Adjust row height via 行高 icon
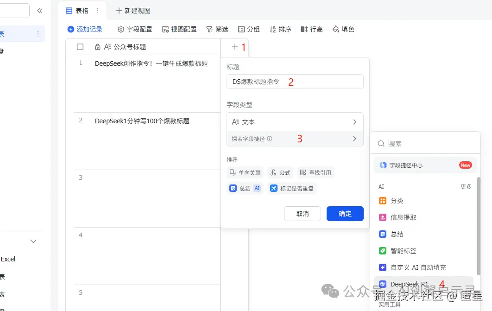The width and height of the screenshot is (492, 311). (311, 29)
